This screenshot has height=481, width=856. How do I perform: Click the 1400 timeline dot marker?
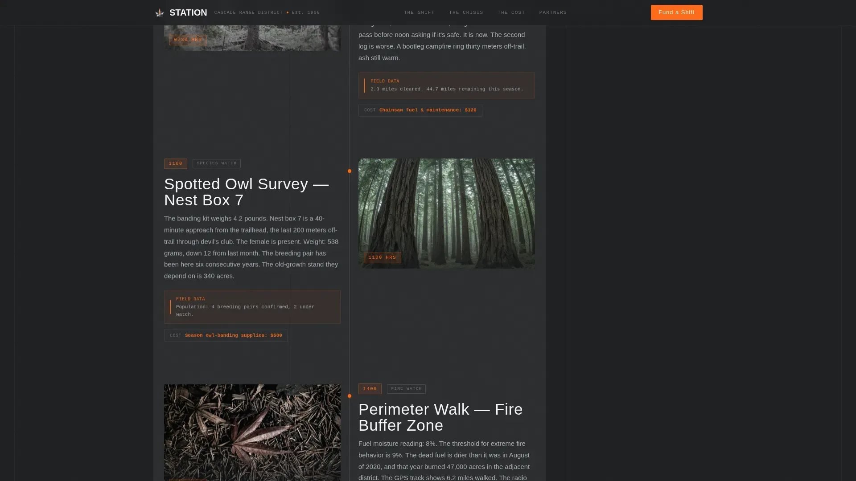(x=350, y=396)
